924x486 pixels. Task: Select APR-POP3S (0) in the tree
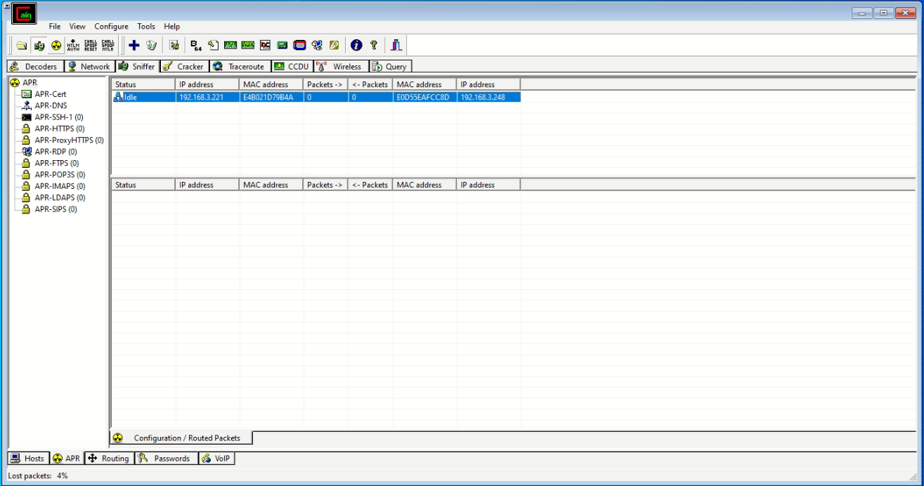pyautogui.click(x=60, y=175)
